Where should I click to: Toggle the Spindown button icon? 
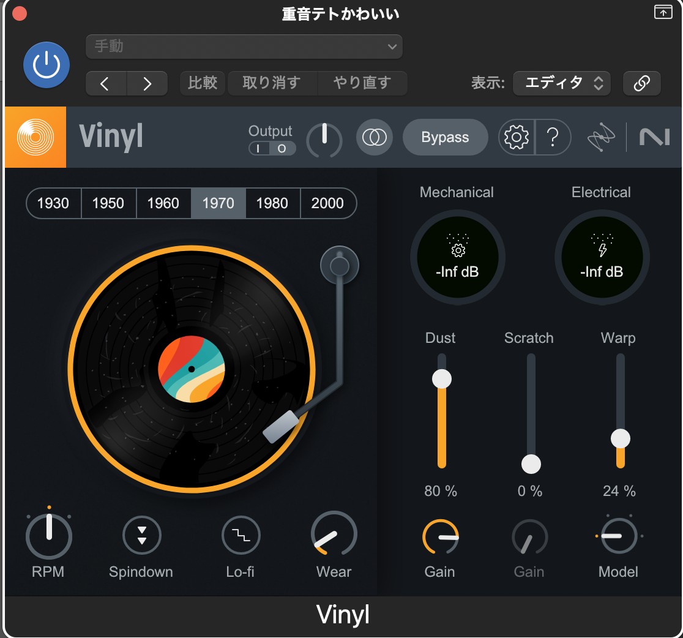pos(142,535)
